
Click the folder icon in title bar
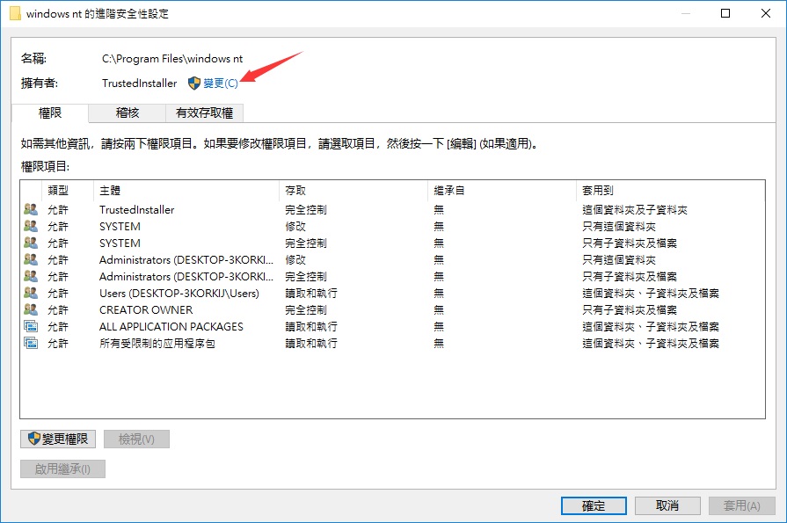pyautogui.click(x=16, y=13)
